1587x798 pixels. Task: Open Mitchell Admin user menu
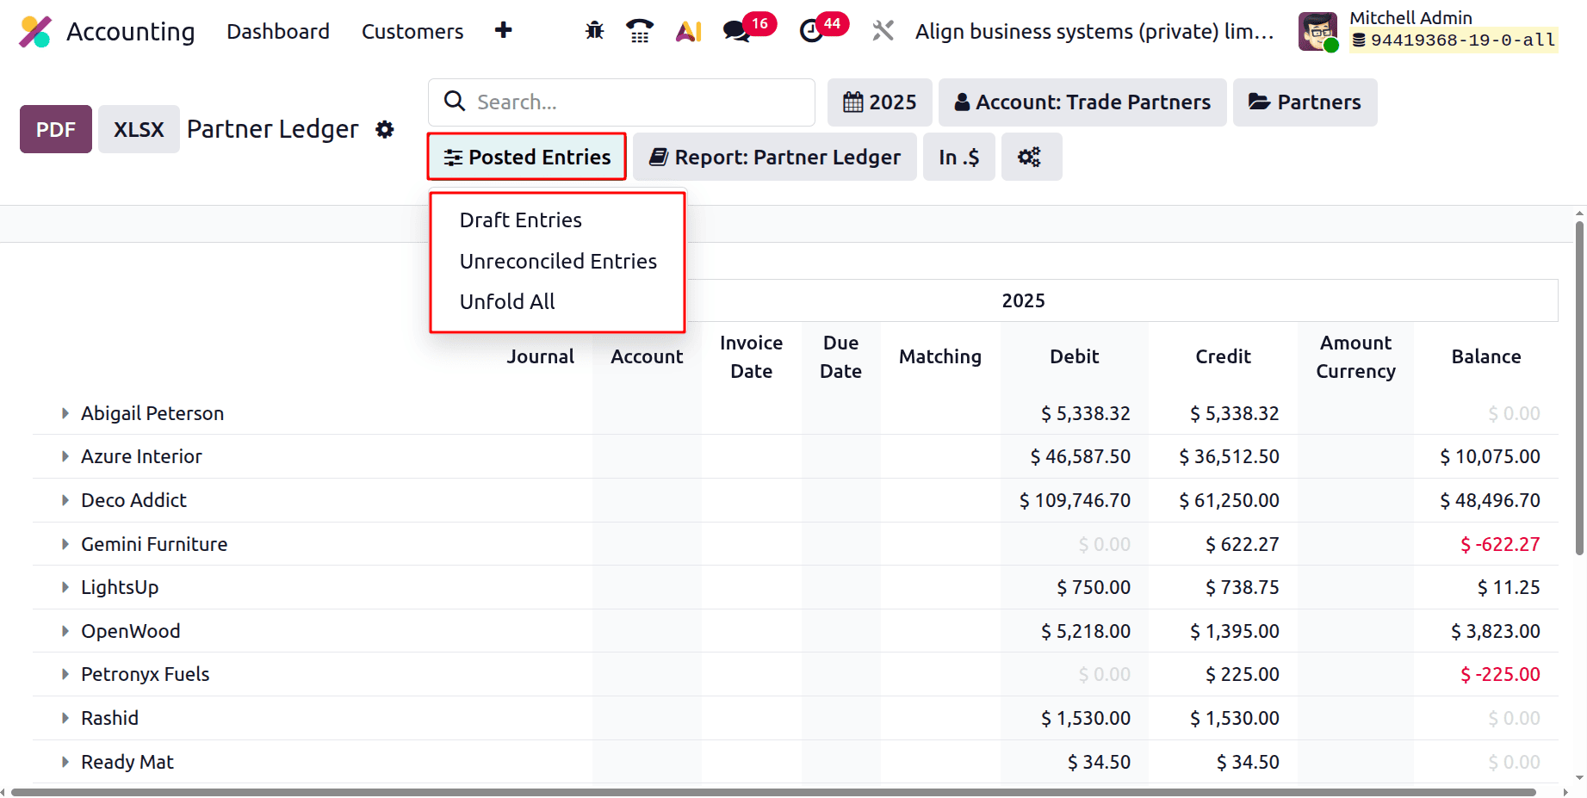1429,32
